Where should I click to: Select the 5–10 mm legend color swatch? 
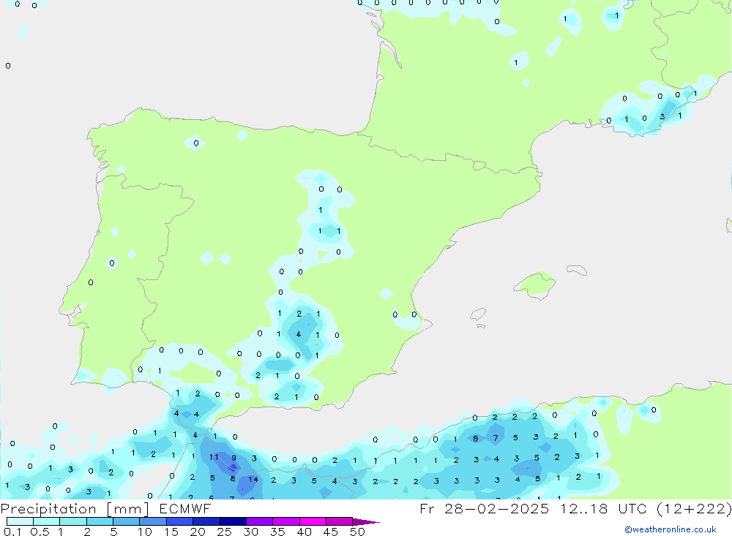(x=127, y=521)
